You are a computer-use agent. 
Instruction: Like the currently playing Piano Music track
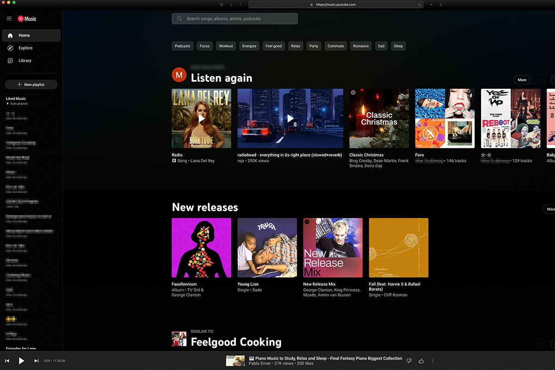[x=421, y=361]
